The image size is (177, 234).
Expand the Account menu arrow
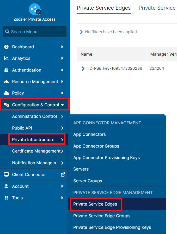(x=62, y=186)
